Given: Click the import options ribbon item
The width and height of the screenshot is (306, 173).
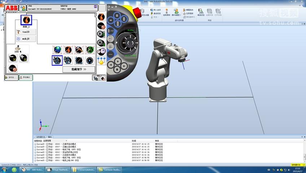Looking at the screenshot, I should tap(156, 10).
